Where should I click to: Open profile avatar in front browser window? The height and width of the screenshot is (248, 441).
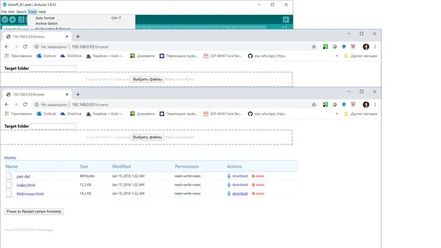point(365,105)
